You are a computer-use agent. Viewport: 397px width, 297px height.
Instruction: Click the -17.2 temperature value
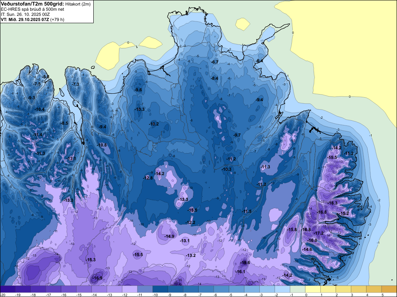(x=319, y=233)
